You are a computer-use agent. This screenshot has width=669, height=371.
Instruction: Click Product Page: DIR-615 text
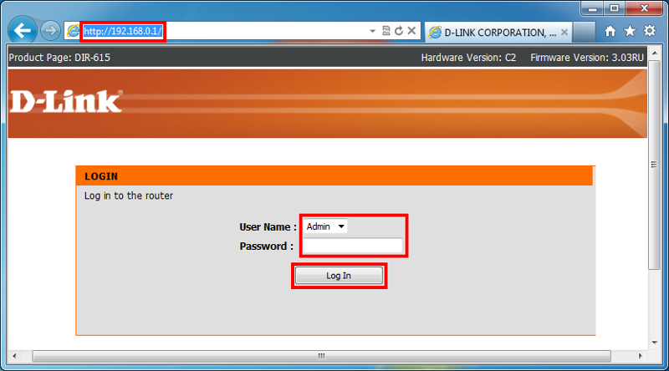click(59, 58)
